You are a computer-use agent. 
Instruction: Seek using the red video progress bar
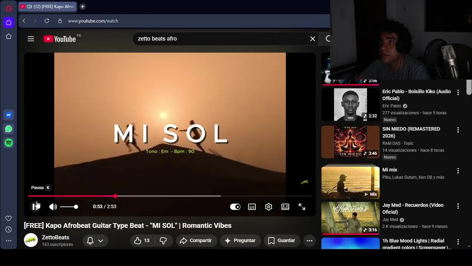170,196
